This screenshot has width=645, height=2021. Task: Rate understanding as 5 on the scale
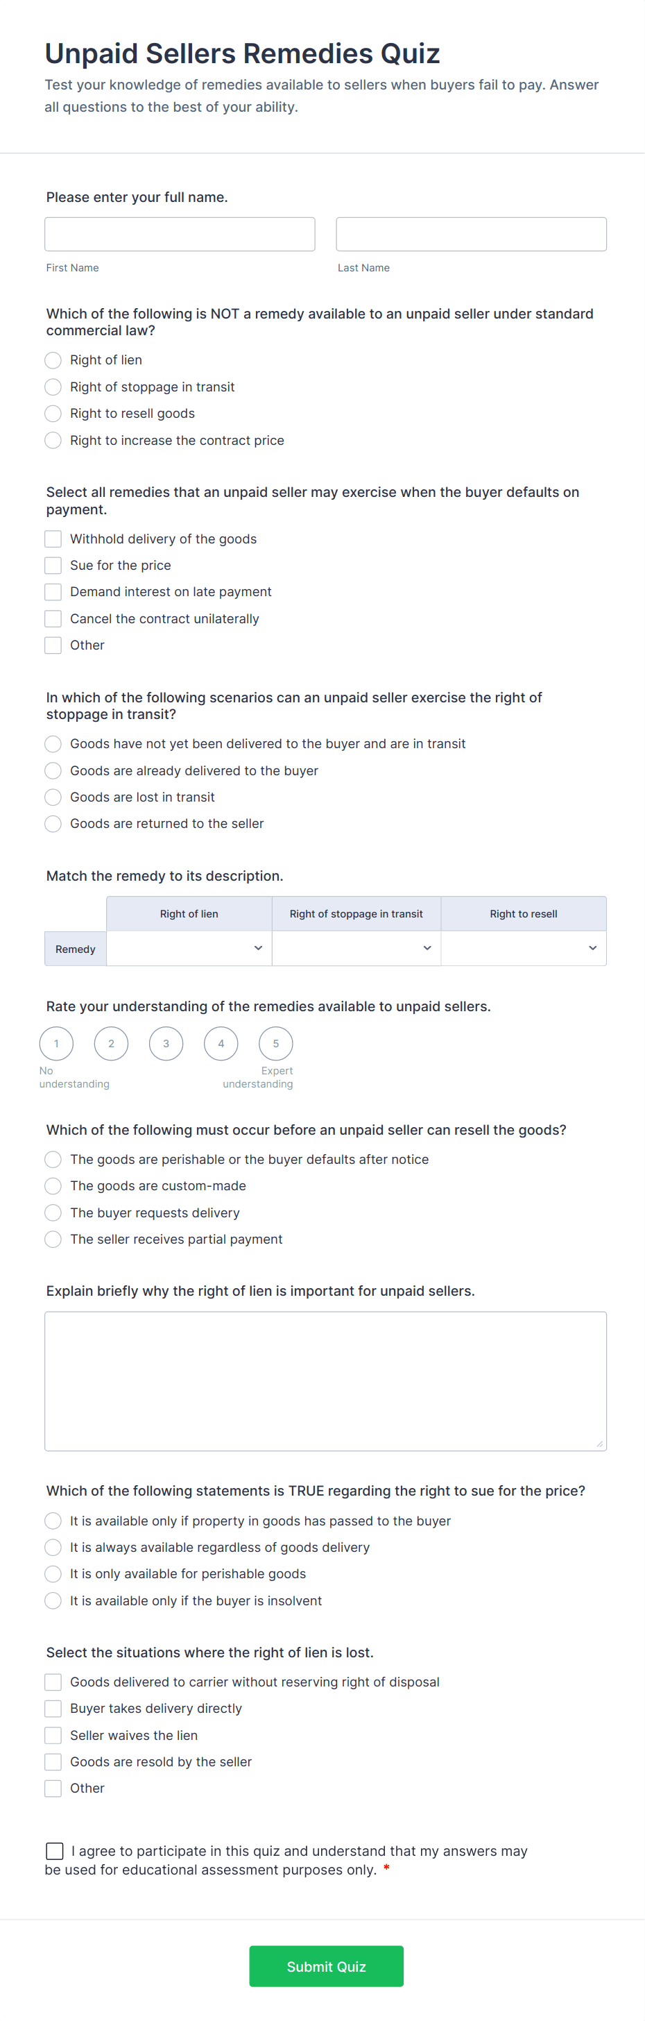coord(276,1043)
